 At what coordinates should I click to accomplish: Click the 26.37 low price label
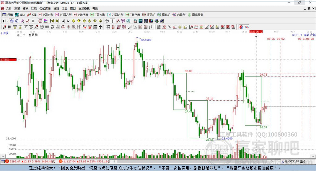click(264, 127)
